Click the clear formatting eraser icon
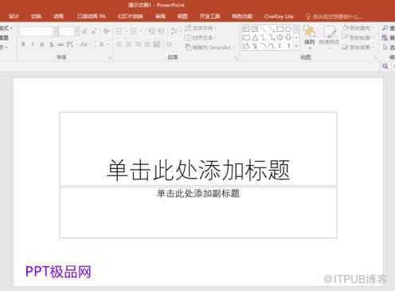The width and height of the screenshot is (395, 291). pos(107,31)
